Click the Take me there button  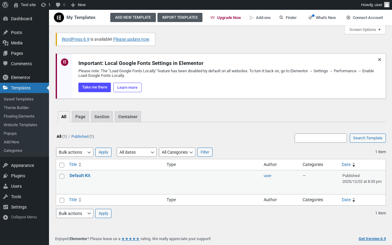94,87
